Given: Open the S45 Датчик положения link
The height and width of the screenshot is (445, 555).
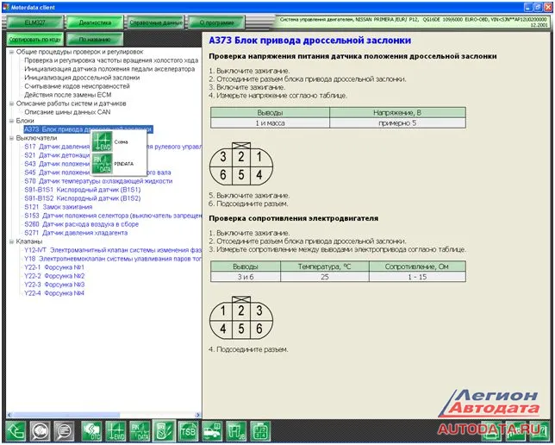Looking at the screenshot, I should click(x=57, y=172).
